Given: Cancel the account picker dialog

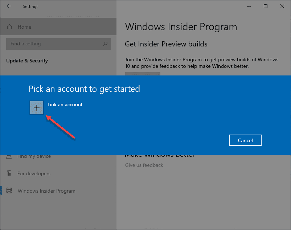Looking at the screenshot, I should pyautogui.click(x=245, y=140).
